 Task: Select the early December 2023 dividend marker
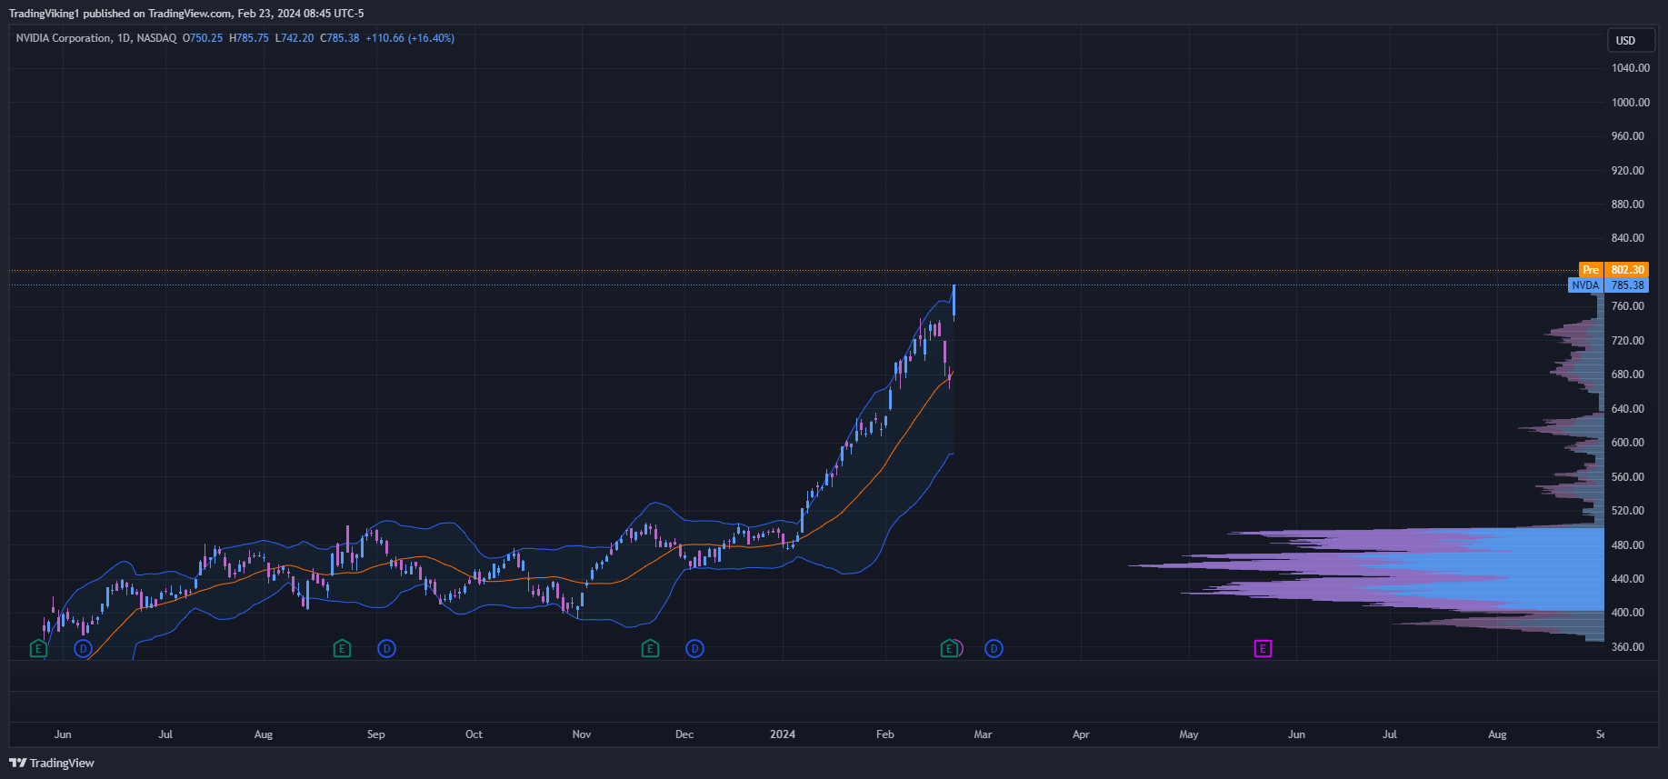(x=694, y=649)
